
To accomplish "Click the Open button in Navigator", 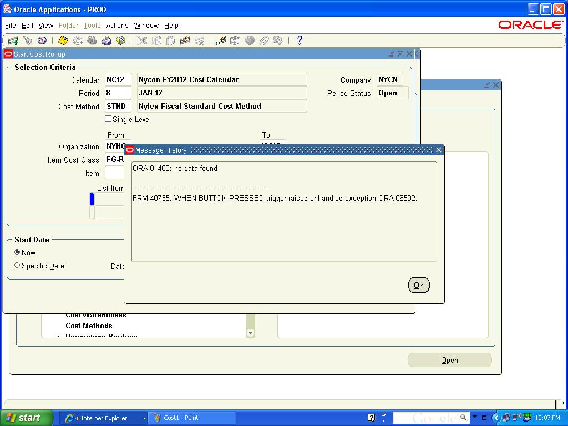I will [449, 360].
